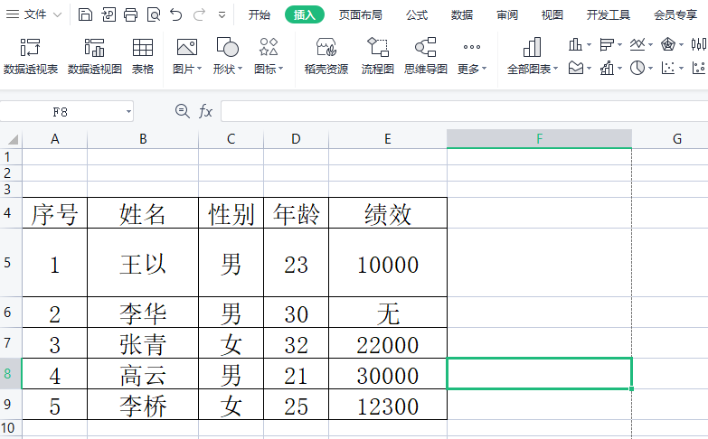Click the Name Box showing F8
This screenshot has height=439, width=708.
(x=61, y=111)
